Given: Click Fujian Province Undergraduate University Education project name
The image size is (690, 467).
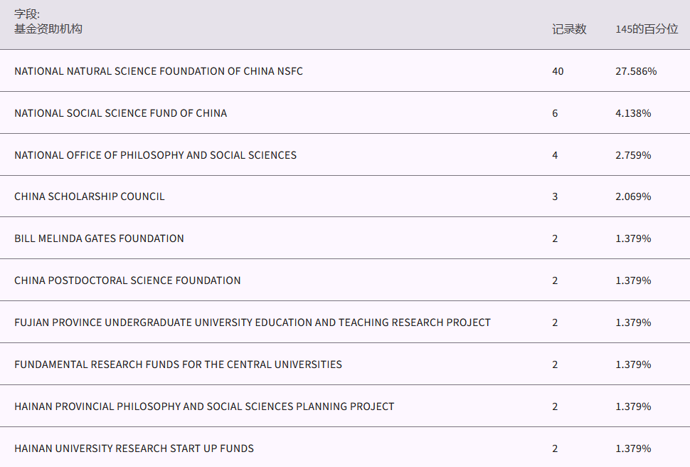Looking at the screenshot, I should pyautogui.click(x=253, y=322).
